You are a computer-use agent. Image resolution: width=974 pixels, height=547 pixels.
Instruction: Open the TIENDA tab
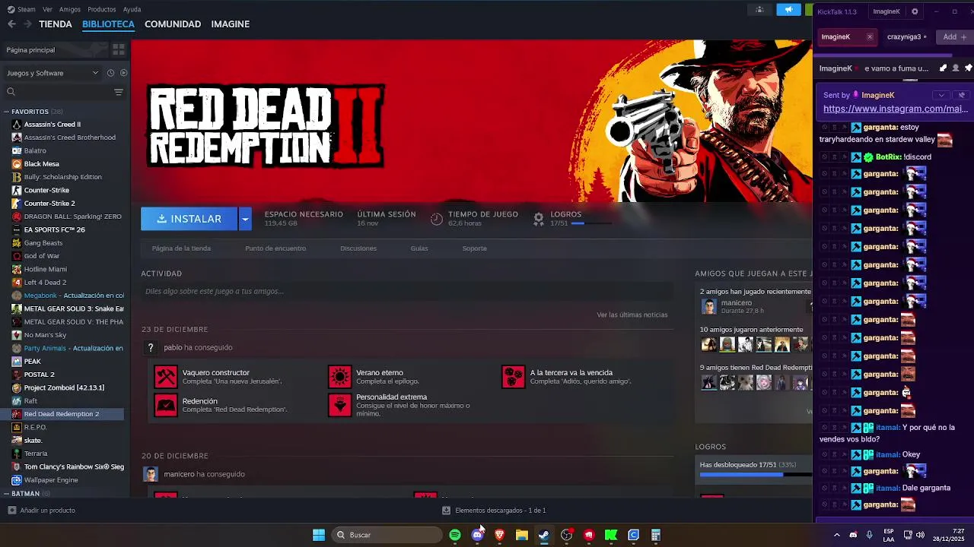[56, 24]
